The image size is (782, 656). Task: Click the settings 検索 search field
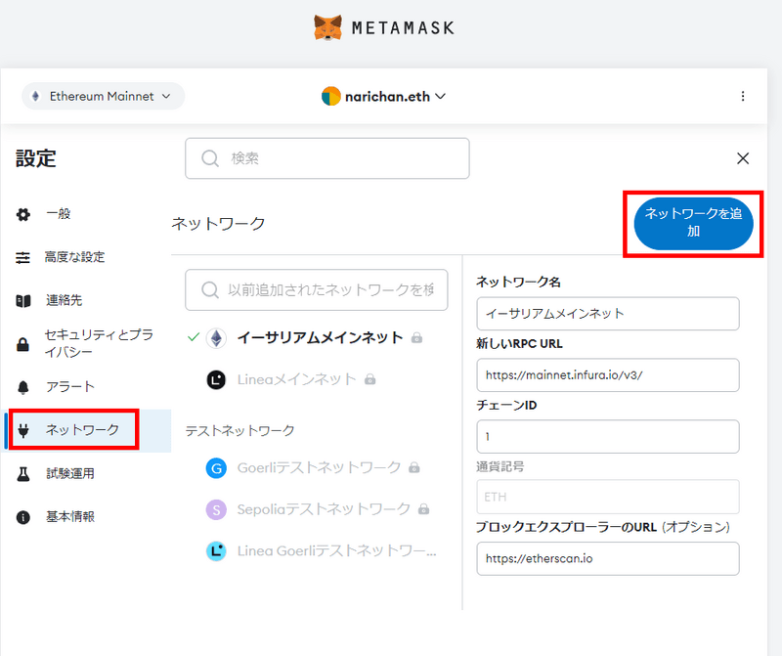tap(327, 158)
